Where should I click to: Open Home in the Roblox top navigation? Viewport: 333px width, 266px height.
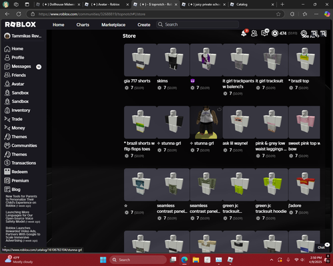59,25
